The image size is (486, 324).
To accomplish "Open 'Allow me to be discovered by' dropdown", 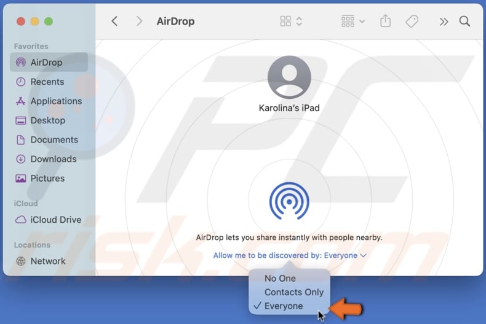I will (290, 255).
